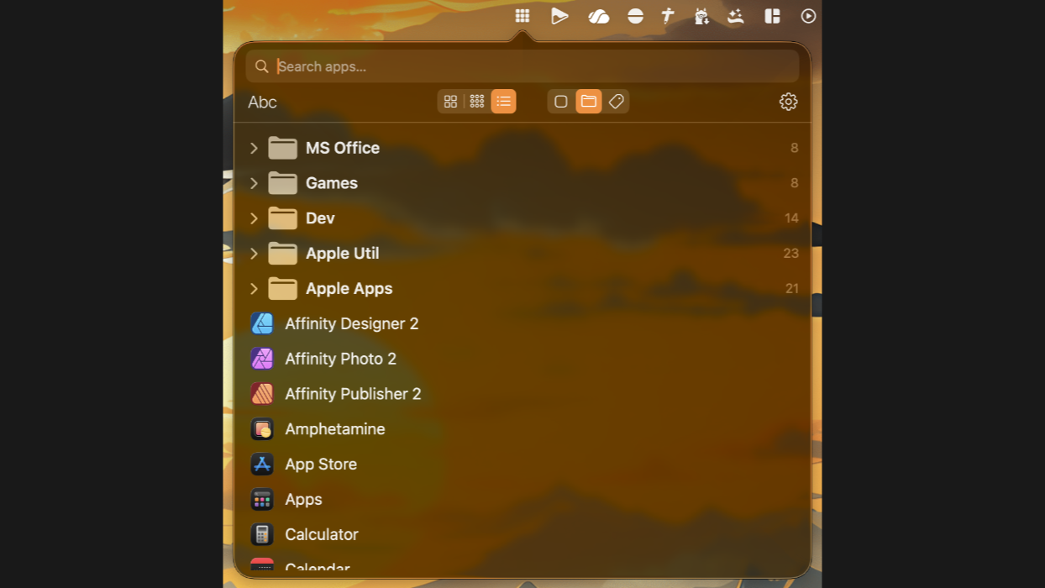Launch the Calculator app

322,534
